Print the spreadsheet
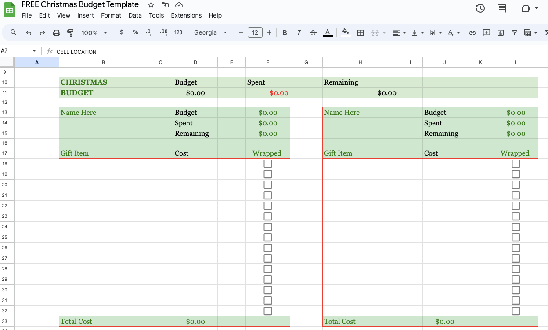This screenshot has width=548, height=330. point(56,33)
